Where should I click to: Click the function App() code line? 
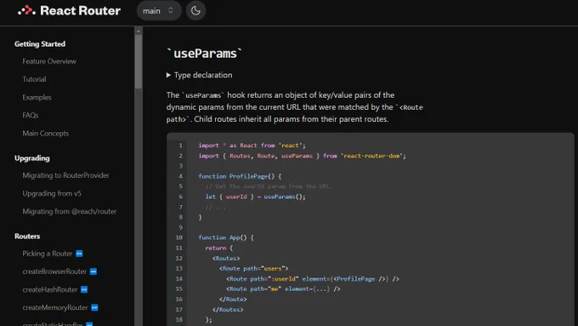coord(226,237)
